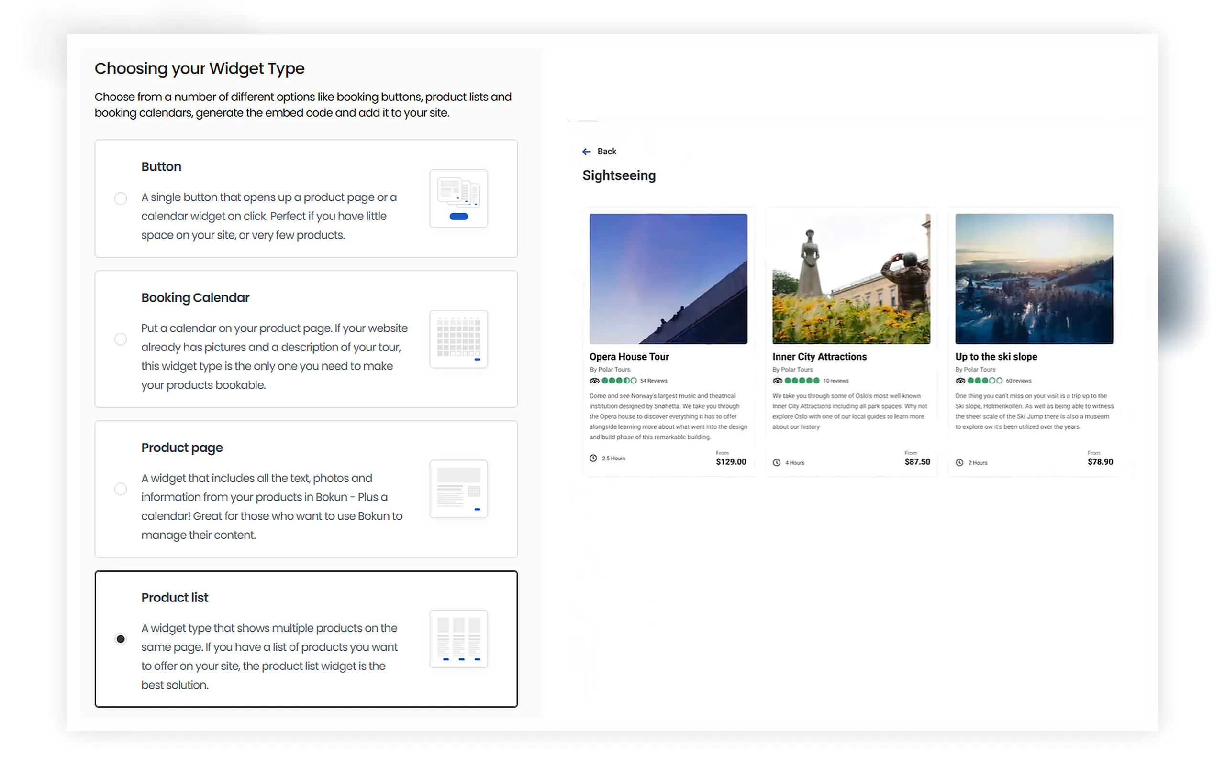The image size is (1225, 765).
Task: Click the Booking Calendar option heading
Action: click(195, 297)
